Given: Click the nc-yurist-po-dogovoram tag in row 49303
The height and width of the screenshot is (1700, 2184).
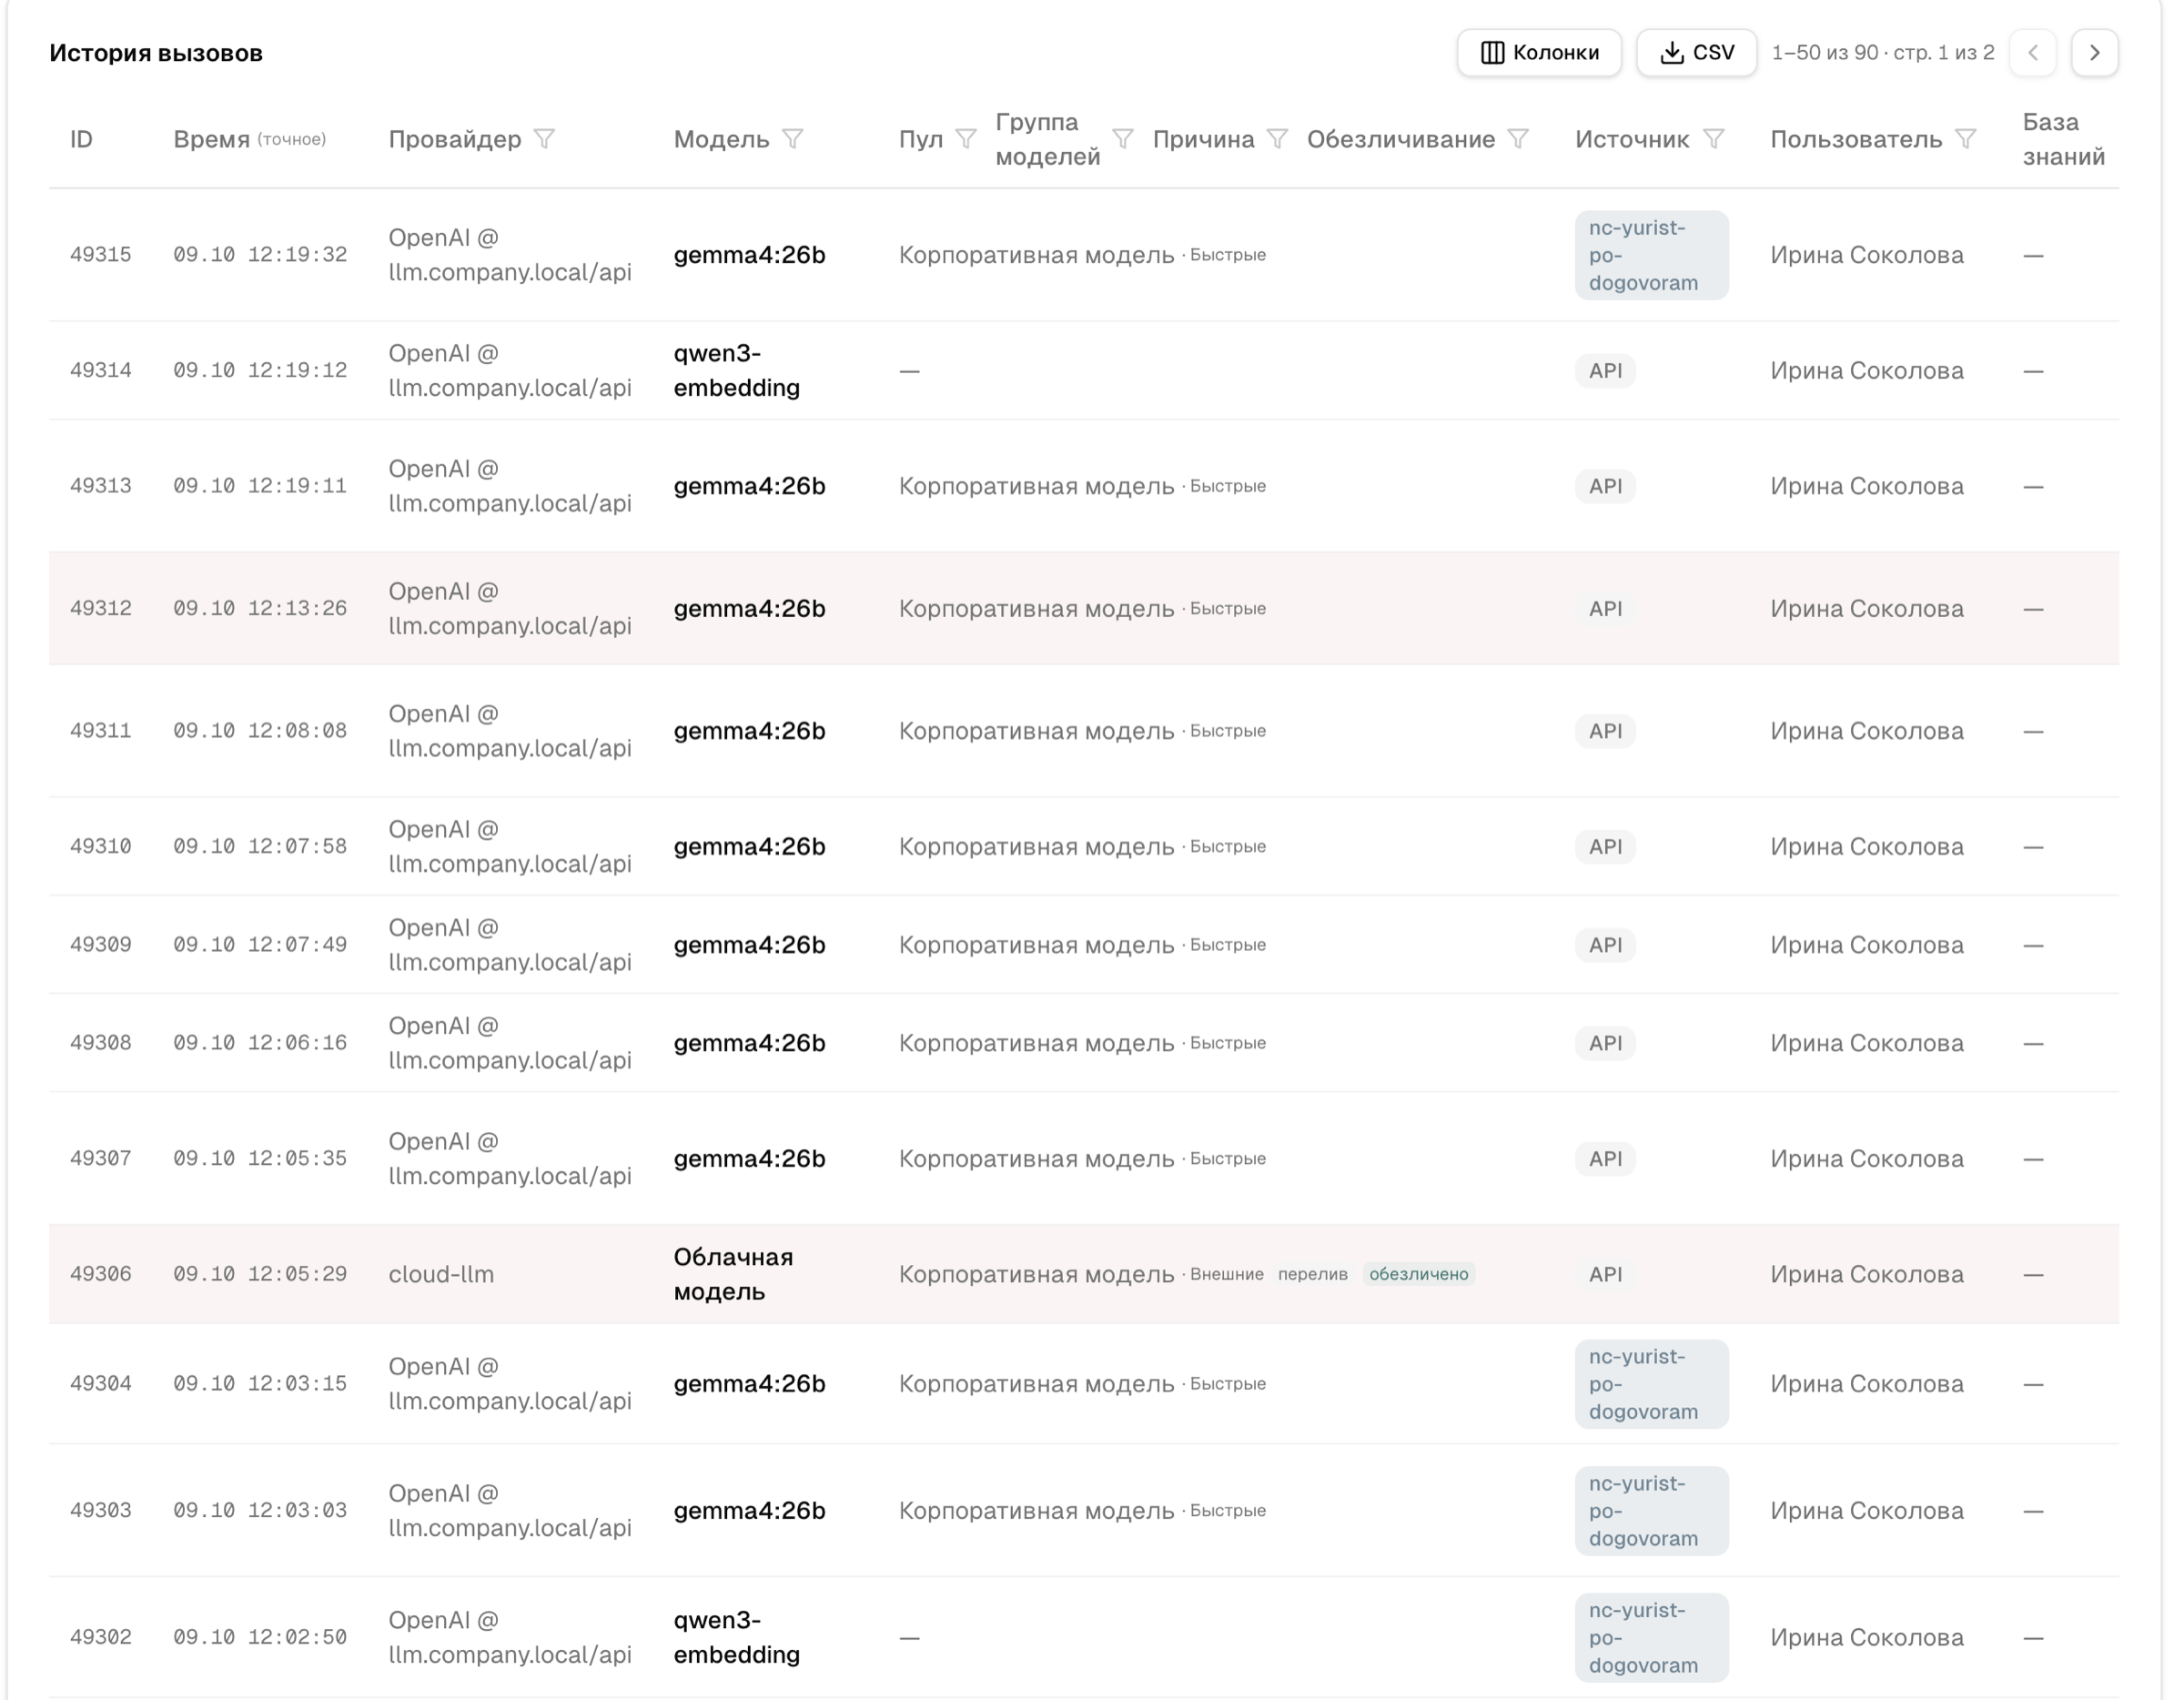Looking at the screenshot, I should 1652,1511.
